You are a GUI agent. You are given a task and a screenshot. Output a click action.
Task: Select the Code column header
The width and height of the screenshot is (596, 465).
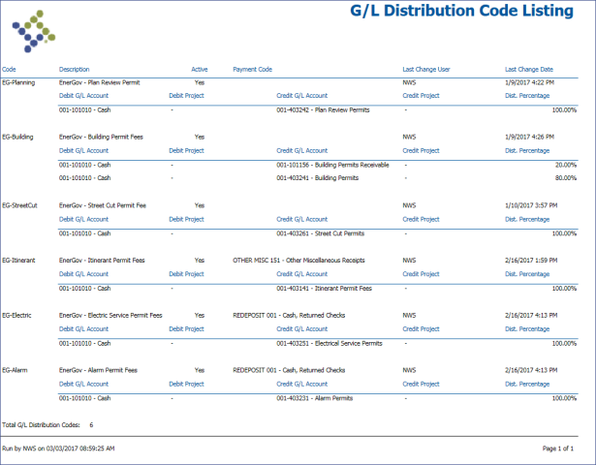(9, 70)
